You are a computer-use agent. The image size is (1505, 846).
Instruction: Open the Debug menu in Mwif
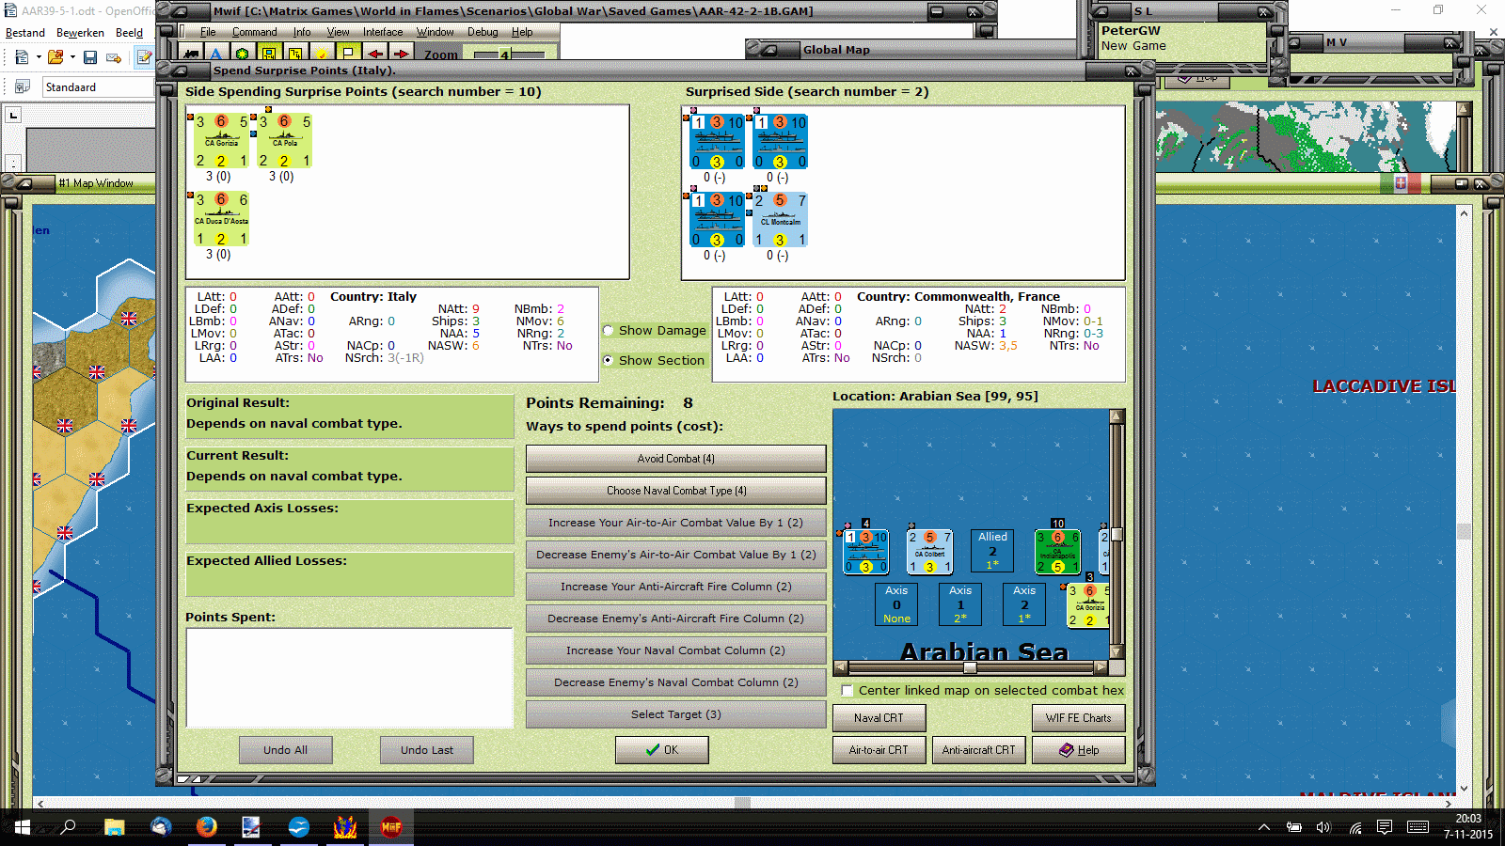483,32
